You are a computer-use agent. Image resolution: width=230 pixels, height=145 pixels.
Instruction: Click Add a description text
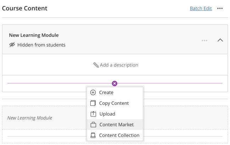click(x=119, y=65)
